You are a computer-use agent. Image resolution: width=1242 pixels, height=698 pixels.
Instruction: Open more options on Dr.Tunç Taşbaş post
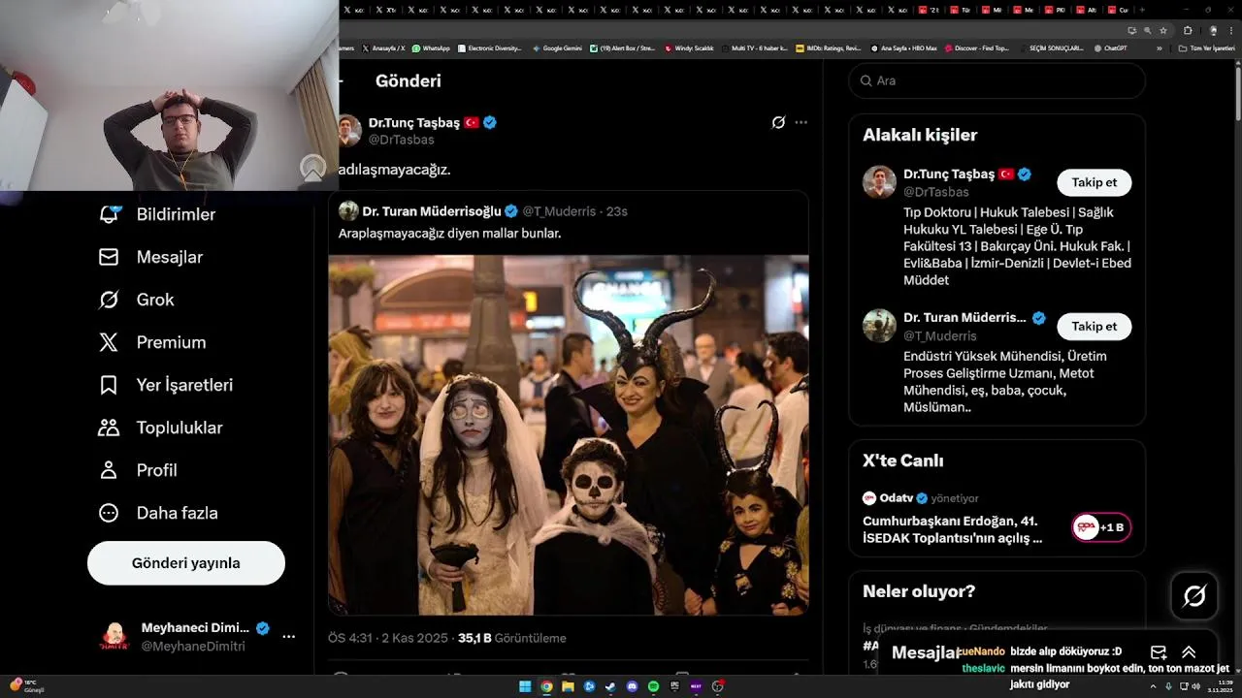coord(801,122)
